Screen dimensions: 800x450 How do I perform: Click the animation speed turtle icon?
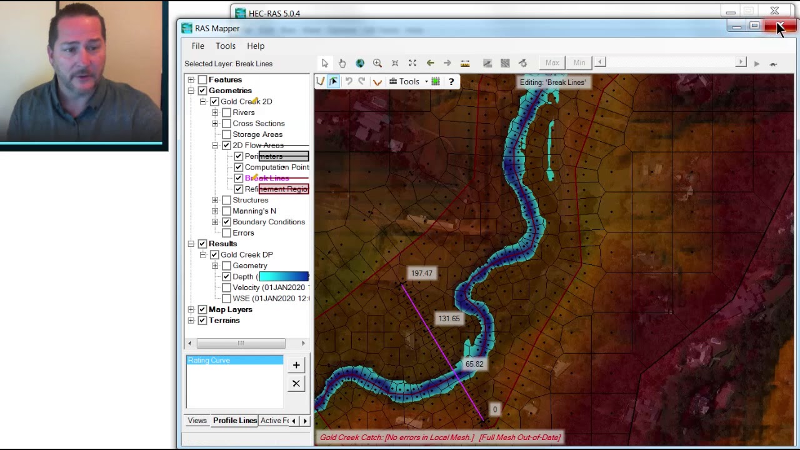pos(773,64)
